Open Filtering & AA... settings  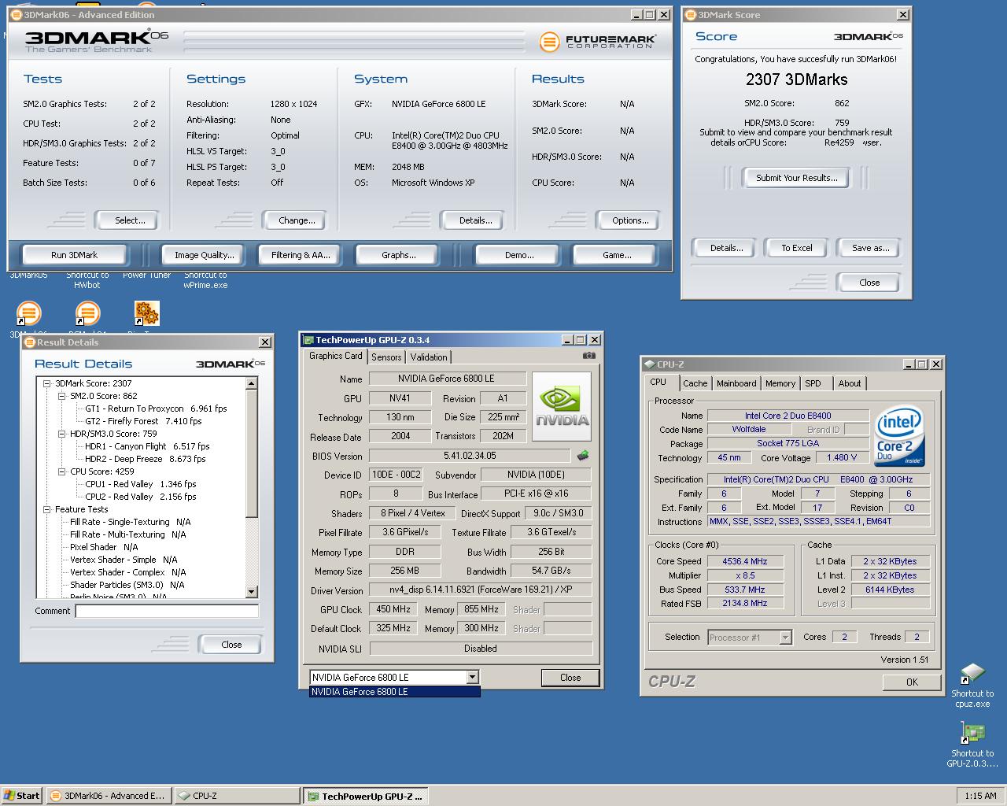click(301, 255)
